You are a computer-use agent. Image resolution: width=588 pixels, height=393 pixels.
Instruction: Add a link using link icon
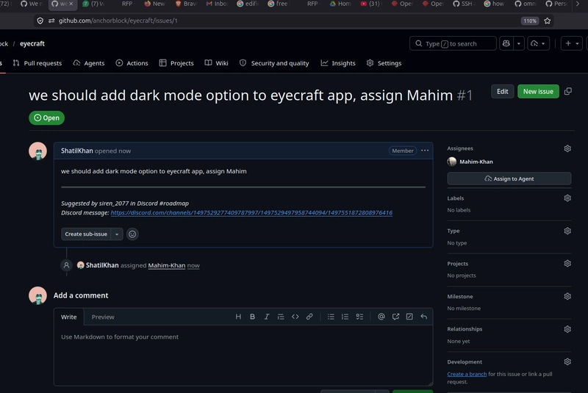coord(309,317)
